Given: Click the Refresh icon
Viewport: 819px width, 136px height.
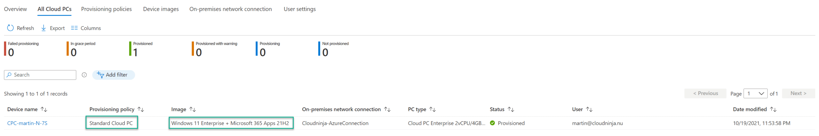Looking at the screenshot, I should pyautogui.click(x=10, y=28).
